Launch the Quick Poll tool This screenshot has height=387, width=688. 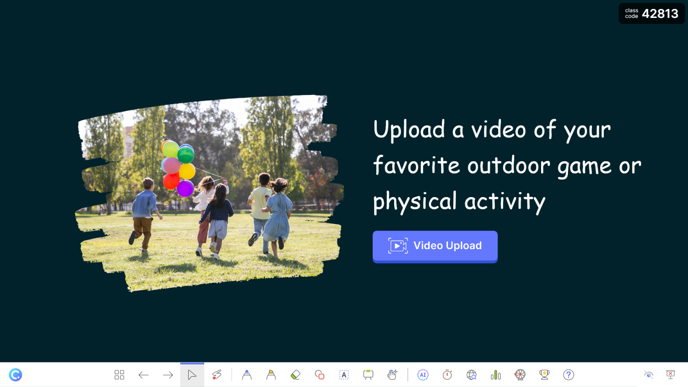tap(496, 374)
